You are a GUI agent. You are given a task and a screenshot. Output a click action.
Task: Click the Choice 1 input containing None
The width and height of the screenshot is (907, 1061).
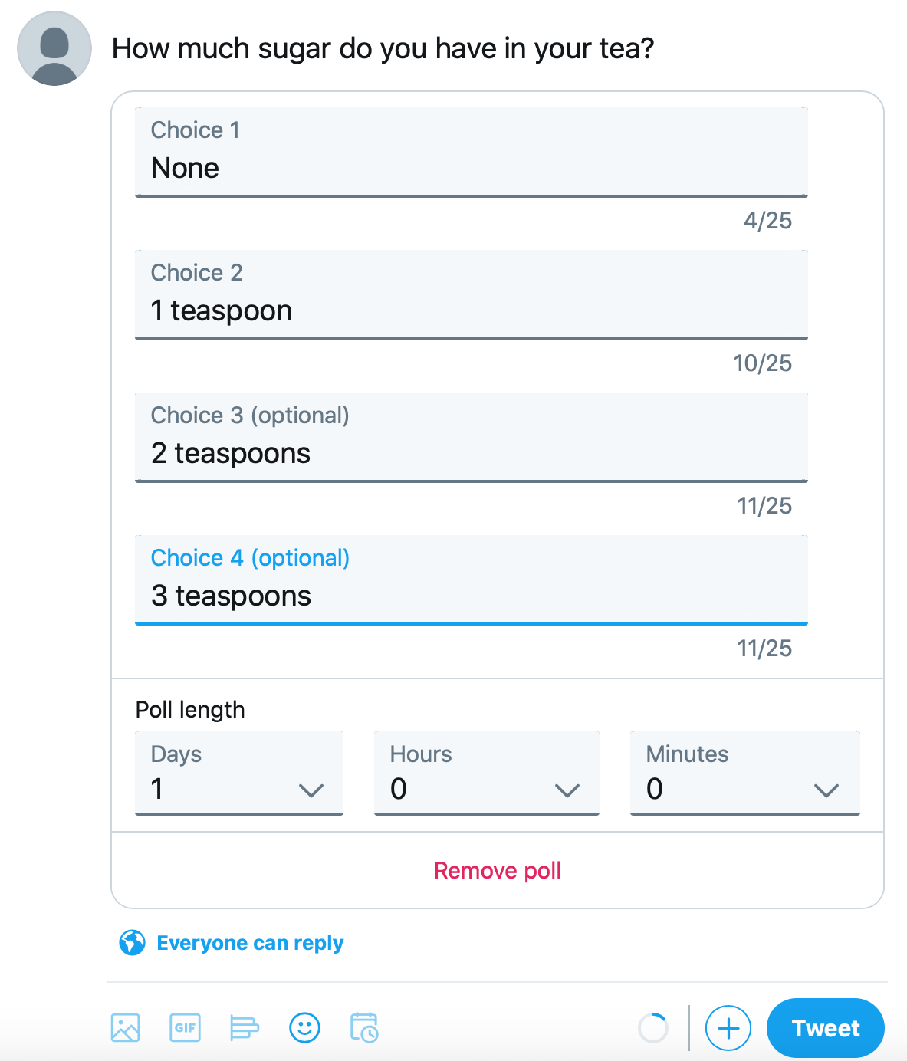(x=472, y=168)
